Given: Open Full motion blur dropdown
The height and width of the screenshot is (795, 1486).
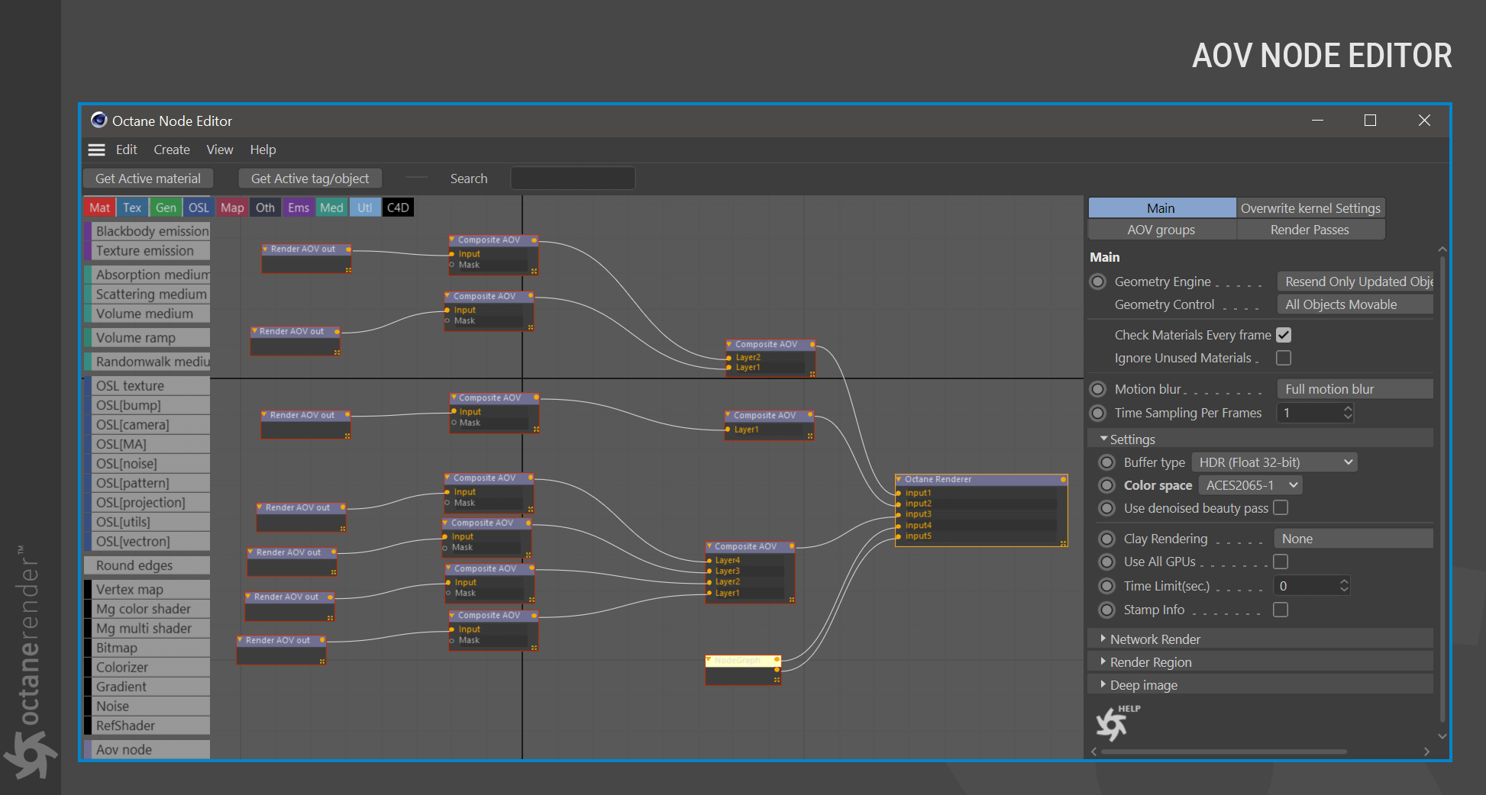Looking at the screenshot, I should point(1355,389).
